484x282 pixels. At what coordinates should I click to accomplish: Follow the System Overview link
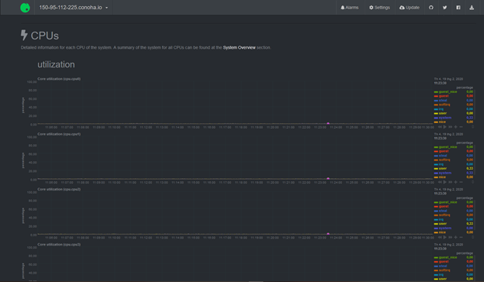239,47
